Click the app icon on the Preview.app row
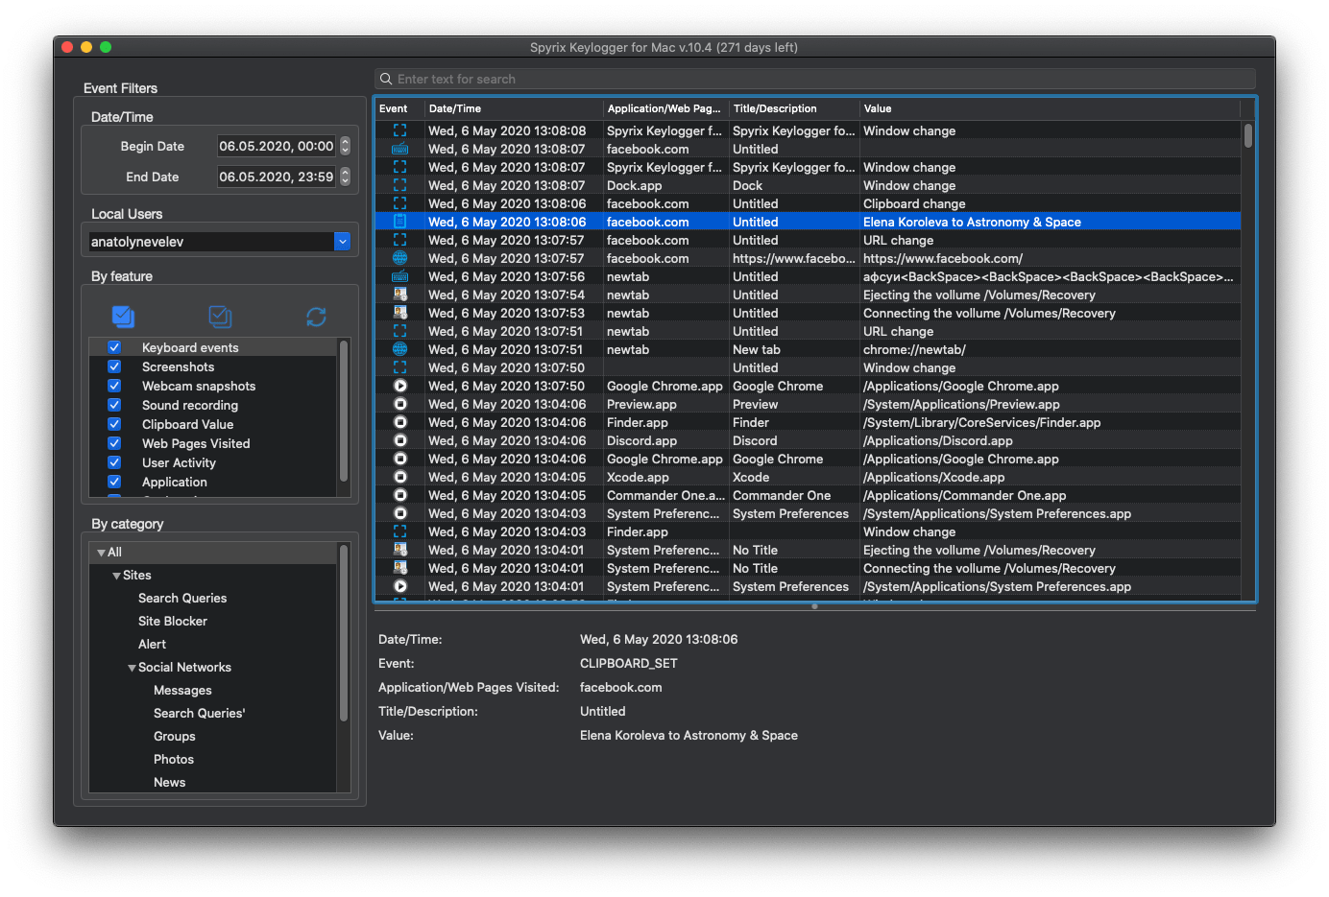The width and height of the screenshot is (1329, 897). [x=400, y=404]
